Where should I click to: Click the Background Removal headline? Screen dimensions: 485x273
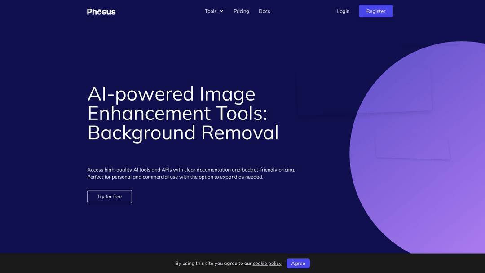[183, 133]
